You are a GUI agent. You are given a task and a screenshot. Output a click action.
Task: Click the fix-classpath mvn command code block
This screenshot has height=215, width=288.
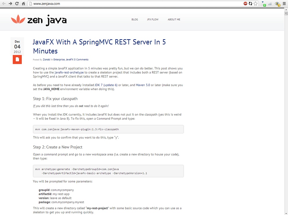[x=108, y=129]
